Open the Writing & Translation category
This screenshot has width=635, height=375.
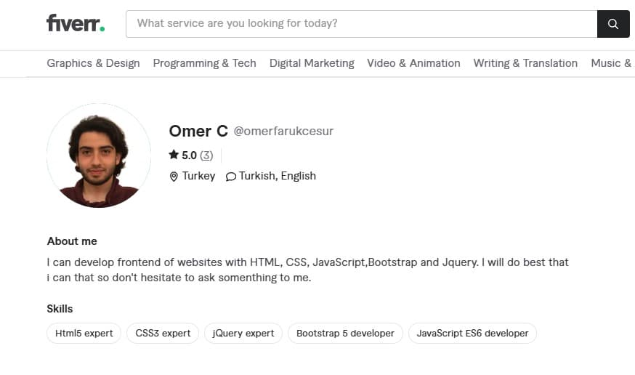click(525, 63)
